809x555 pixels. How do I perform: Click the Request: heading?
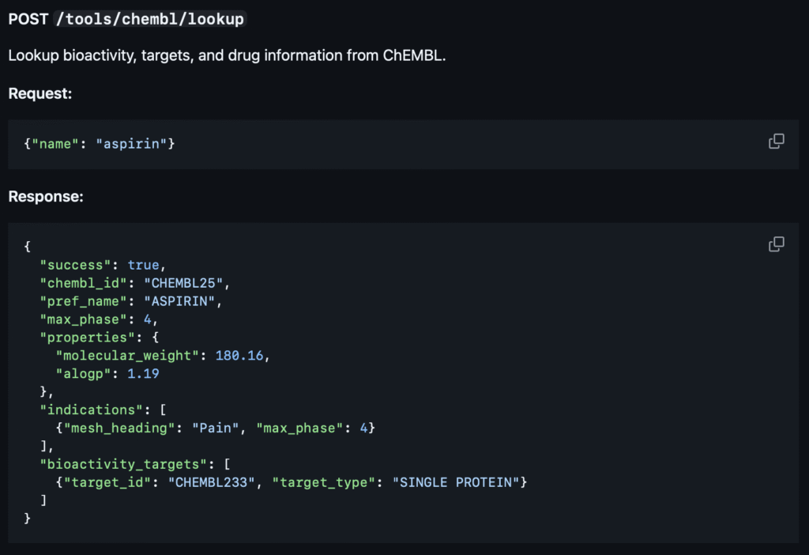pyautogui.click(x=40, y=93)
